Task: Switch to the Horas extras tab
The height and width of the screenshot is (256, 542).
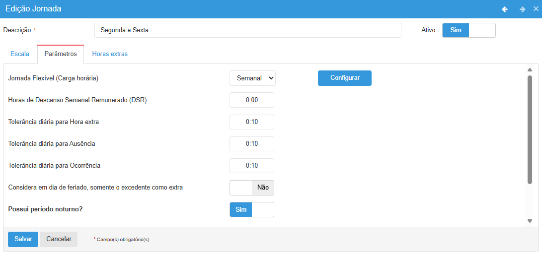Action: pos(110,54)
